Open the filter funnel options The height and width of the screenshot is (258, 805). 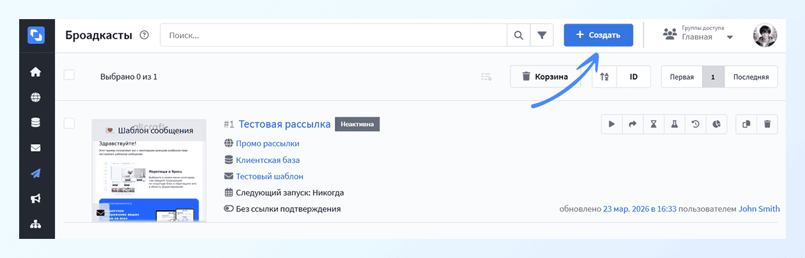tap(542, 35)
